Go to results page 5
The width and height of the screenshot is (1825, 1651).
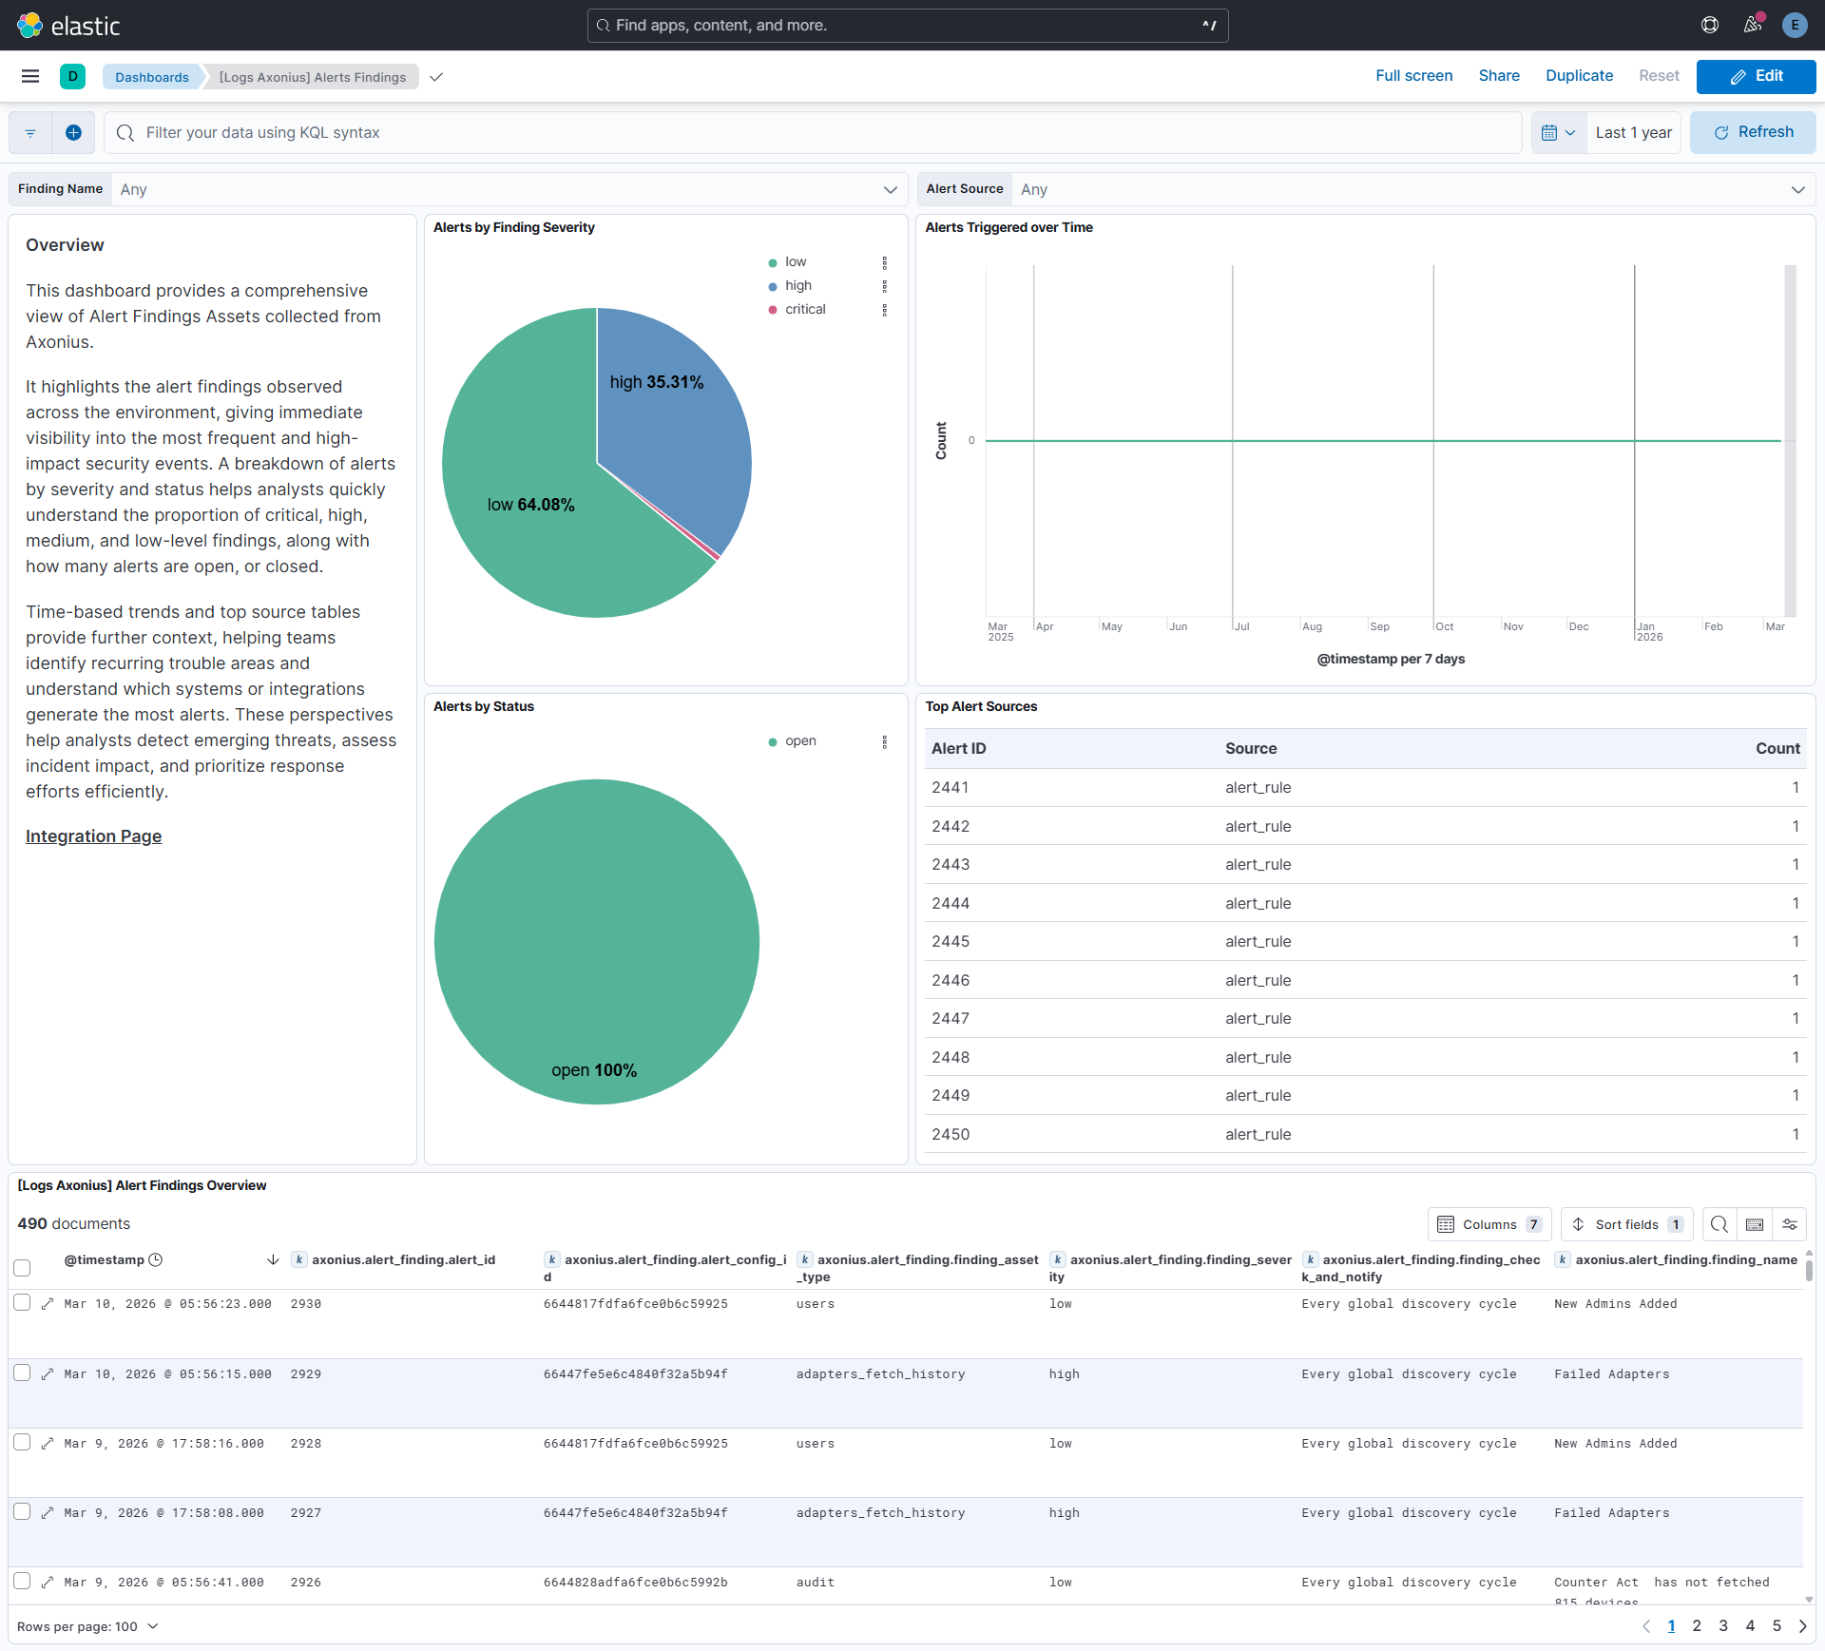pos(1777,1626)
